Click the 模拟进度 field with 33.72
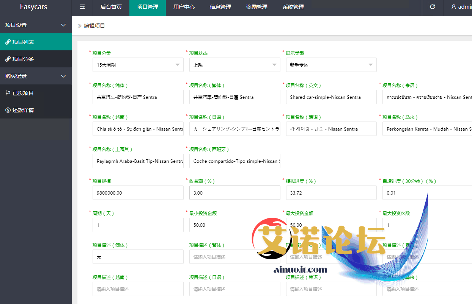Screen dimensions: 472x304 (331, 193)
